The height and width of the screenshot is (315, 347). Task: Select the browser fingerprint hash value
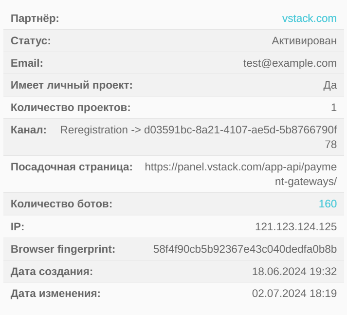pyautogui.click(x=245, y=249)
